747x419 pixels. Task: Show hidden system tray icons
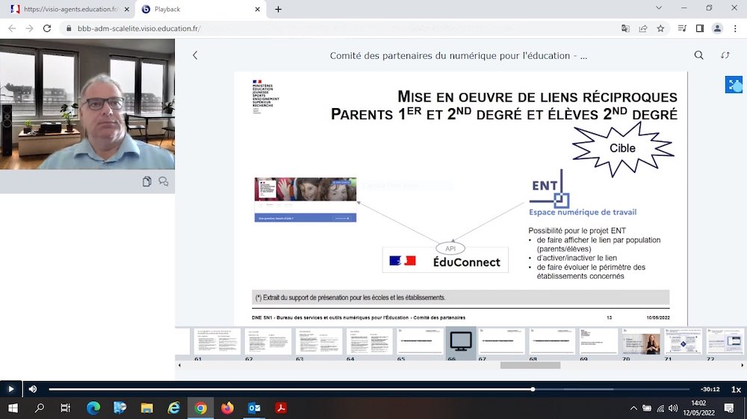[x=633, y=408]
